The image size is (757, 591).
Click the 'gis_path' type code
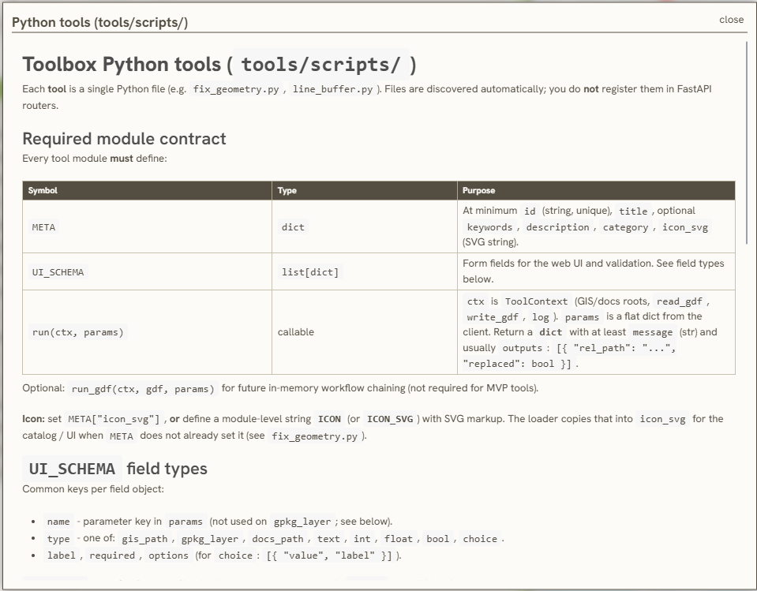(144, 539)
